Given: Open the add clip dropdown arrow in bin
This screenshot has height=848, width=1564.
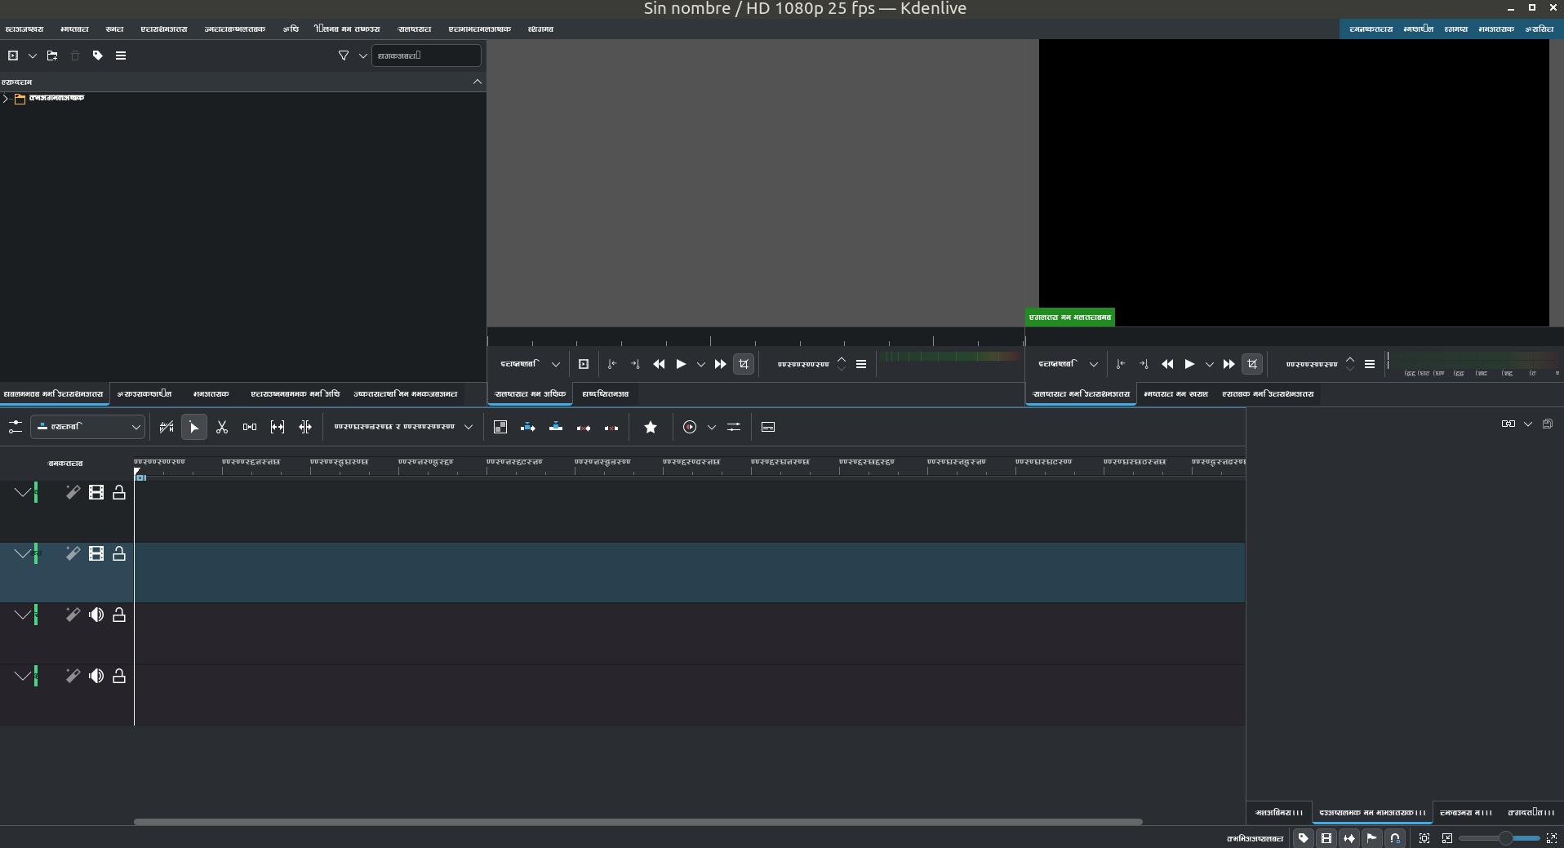Looking at the screenshot, I should tap(33, 55).
